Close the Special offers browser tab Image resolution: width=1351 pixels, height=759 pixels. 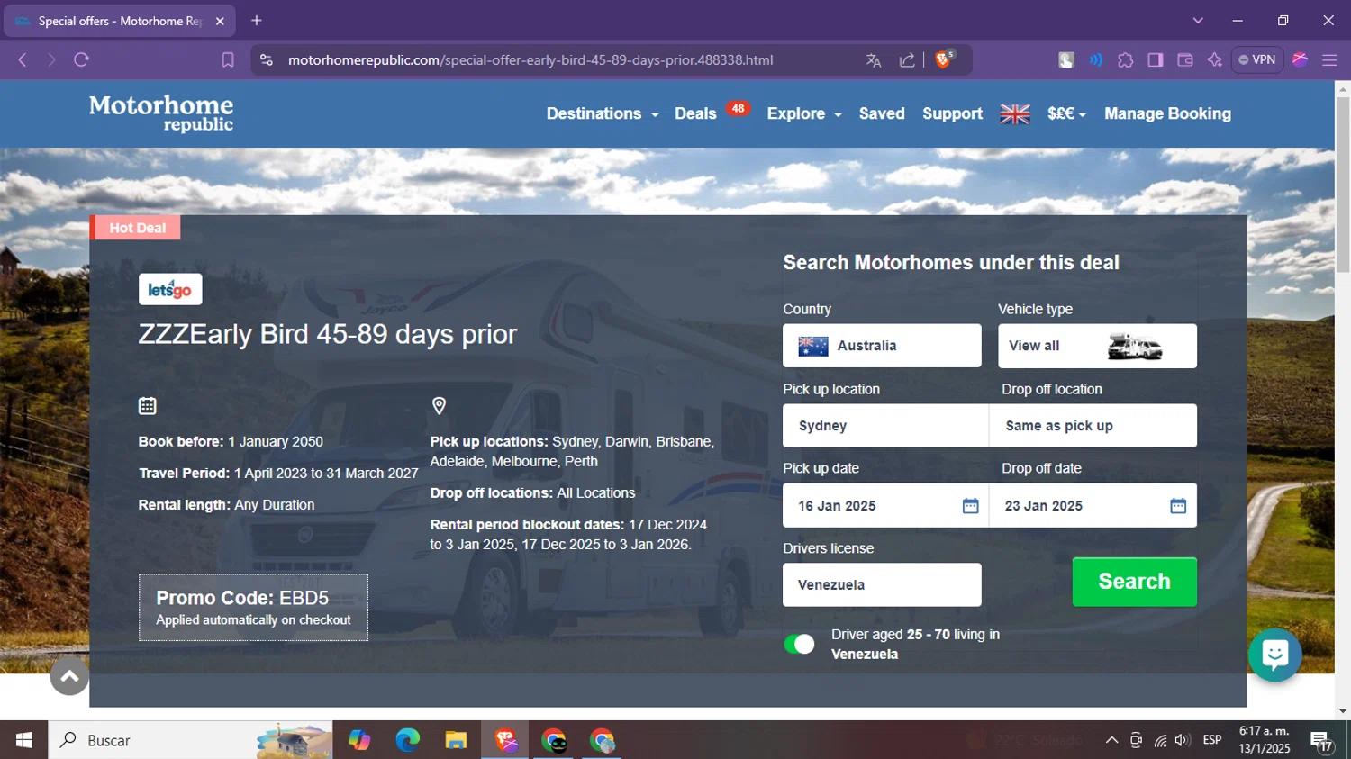[220, 21]
